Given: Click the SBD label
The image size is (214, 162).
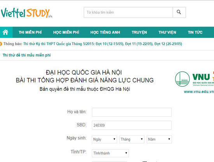Looking at the screenshot, I should [81, 125].
